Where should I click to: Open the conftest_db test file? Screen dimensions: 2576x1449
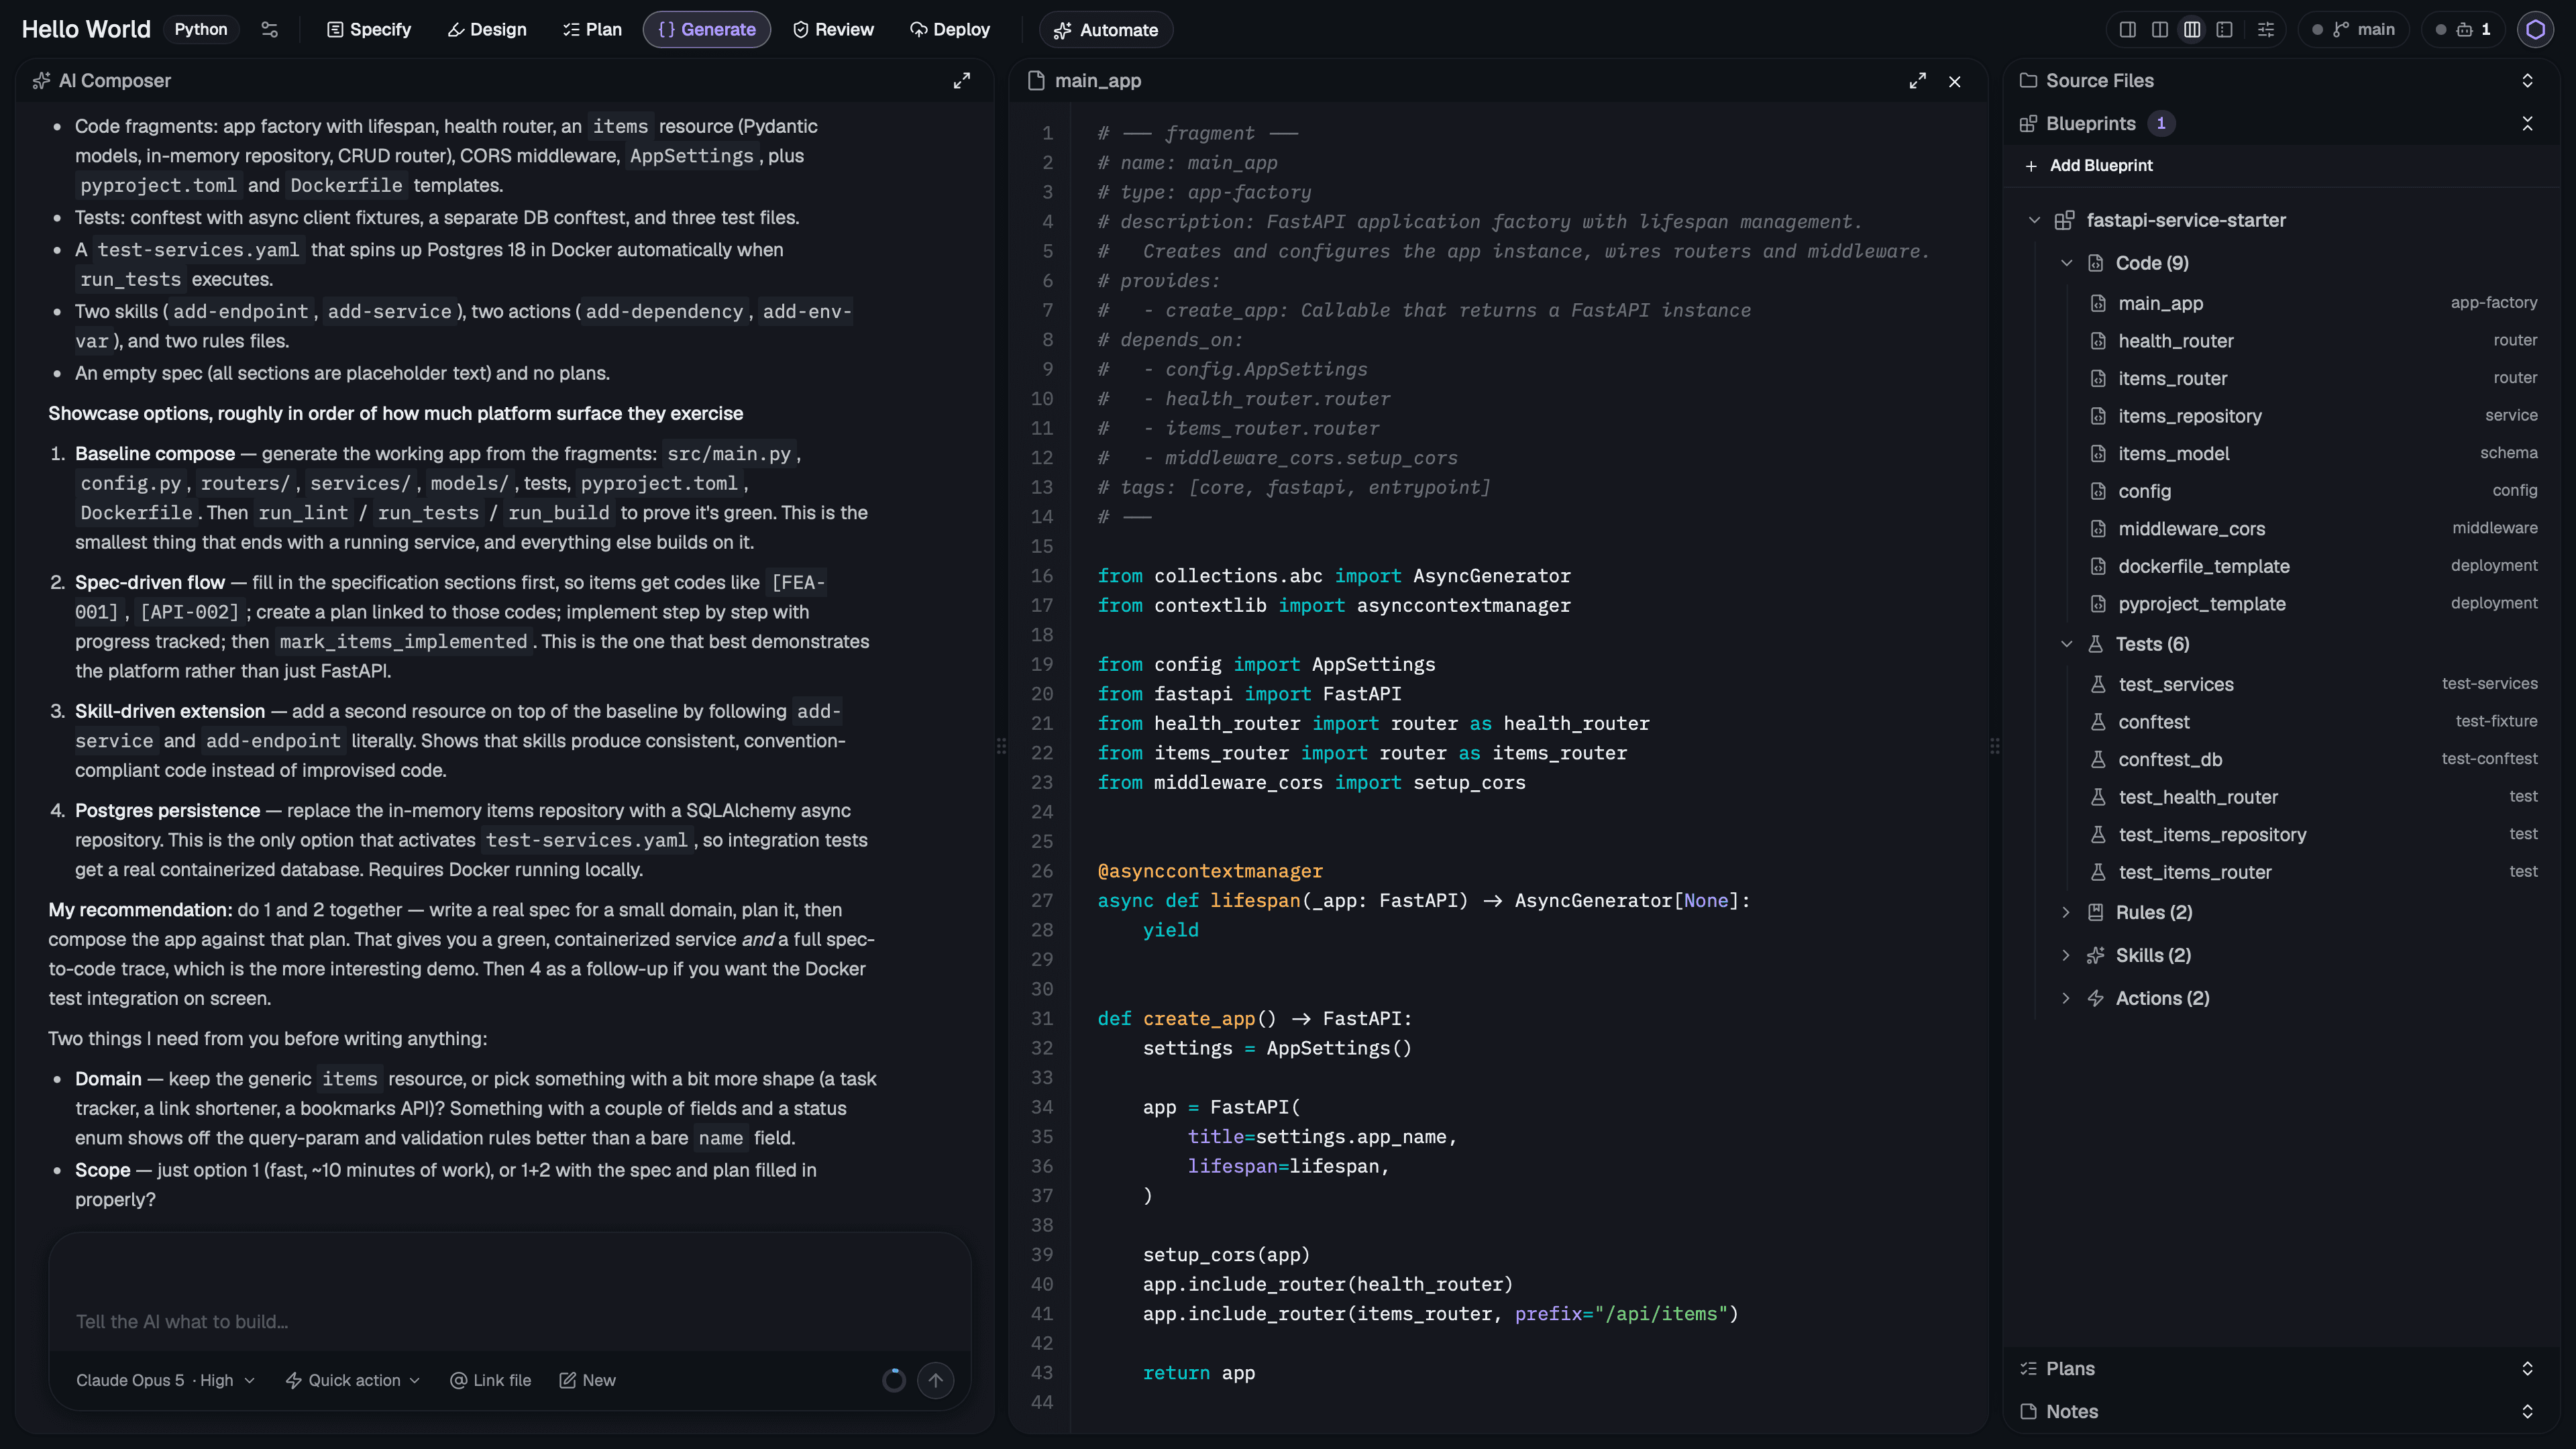tap(2313, 760)
